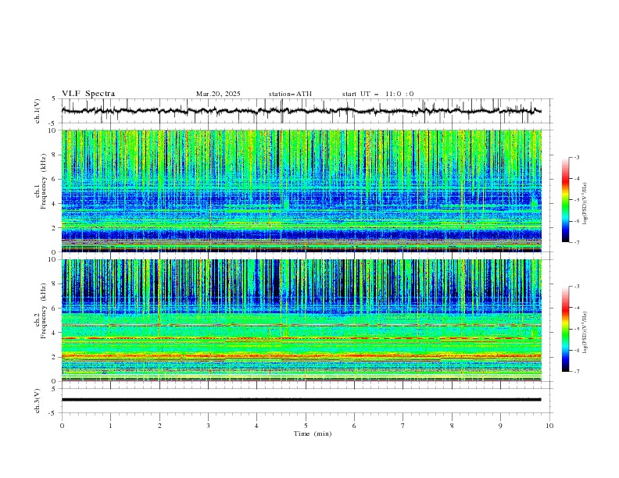
Task: Click the ch.1 spectrogram plot area
Action: click(x=302, y=191)
